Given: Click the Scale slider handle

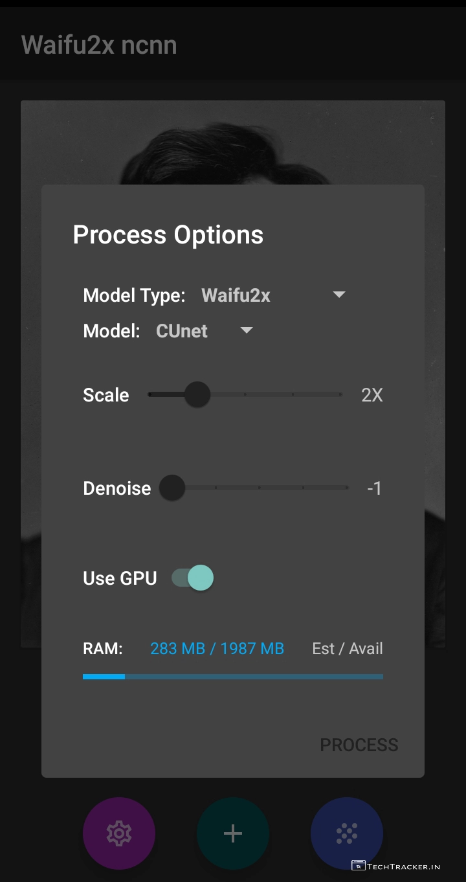Looking at the screenshot, I should pyautogui.click(x=197, y=394).
